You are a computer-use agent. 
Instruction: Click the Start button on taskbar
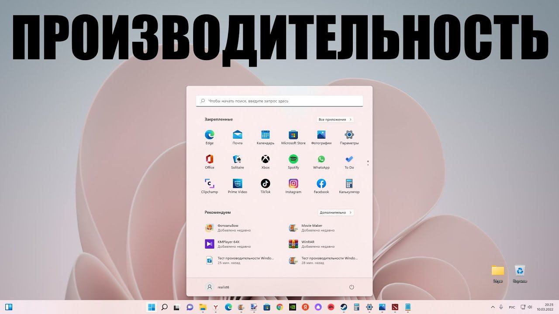click(152, 307)
